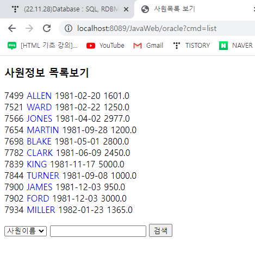Open employee JAMES's detail link

coord(40,187)
